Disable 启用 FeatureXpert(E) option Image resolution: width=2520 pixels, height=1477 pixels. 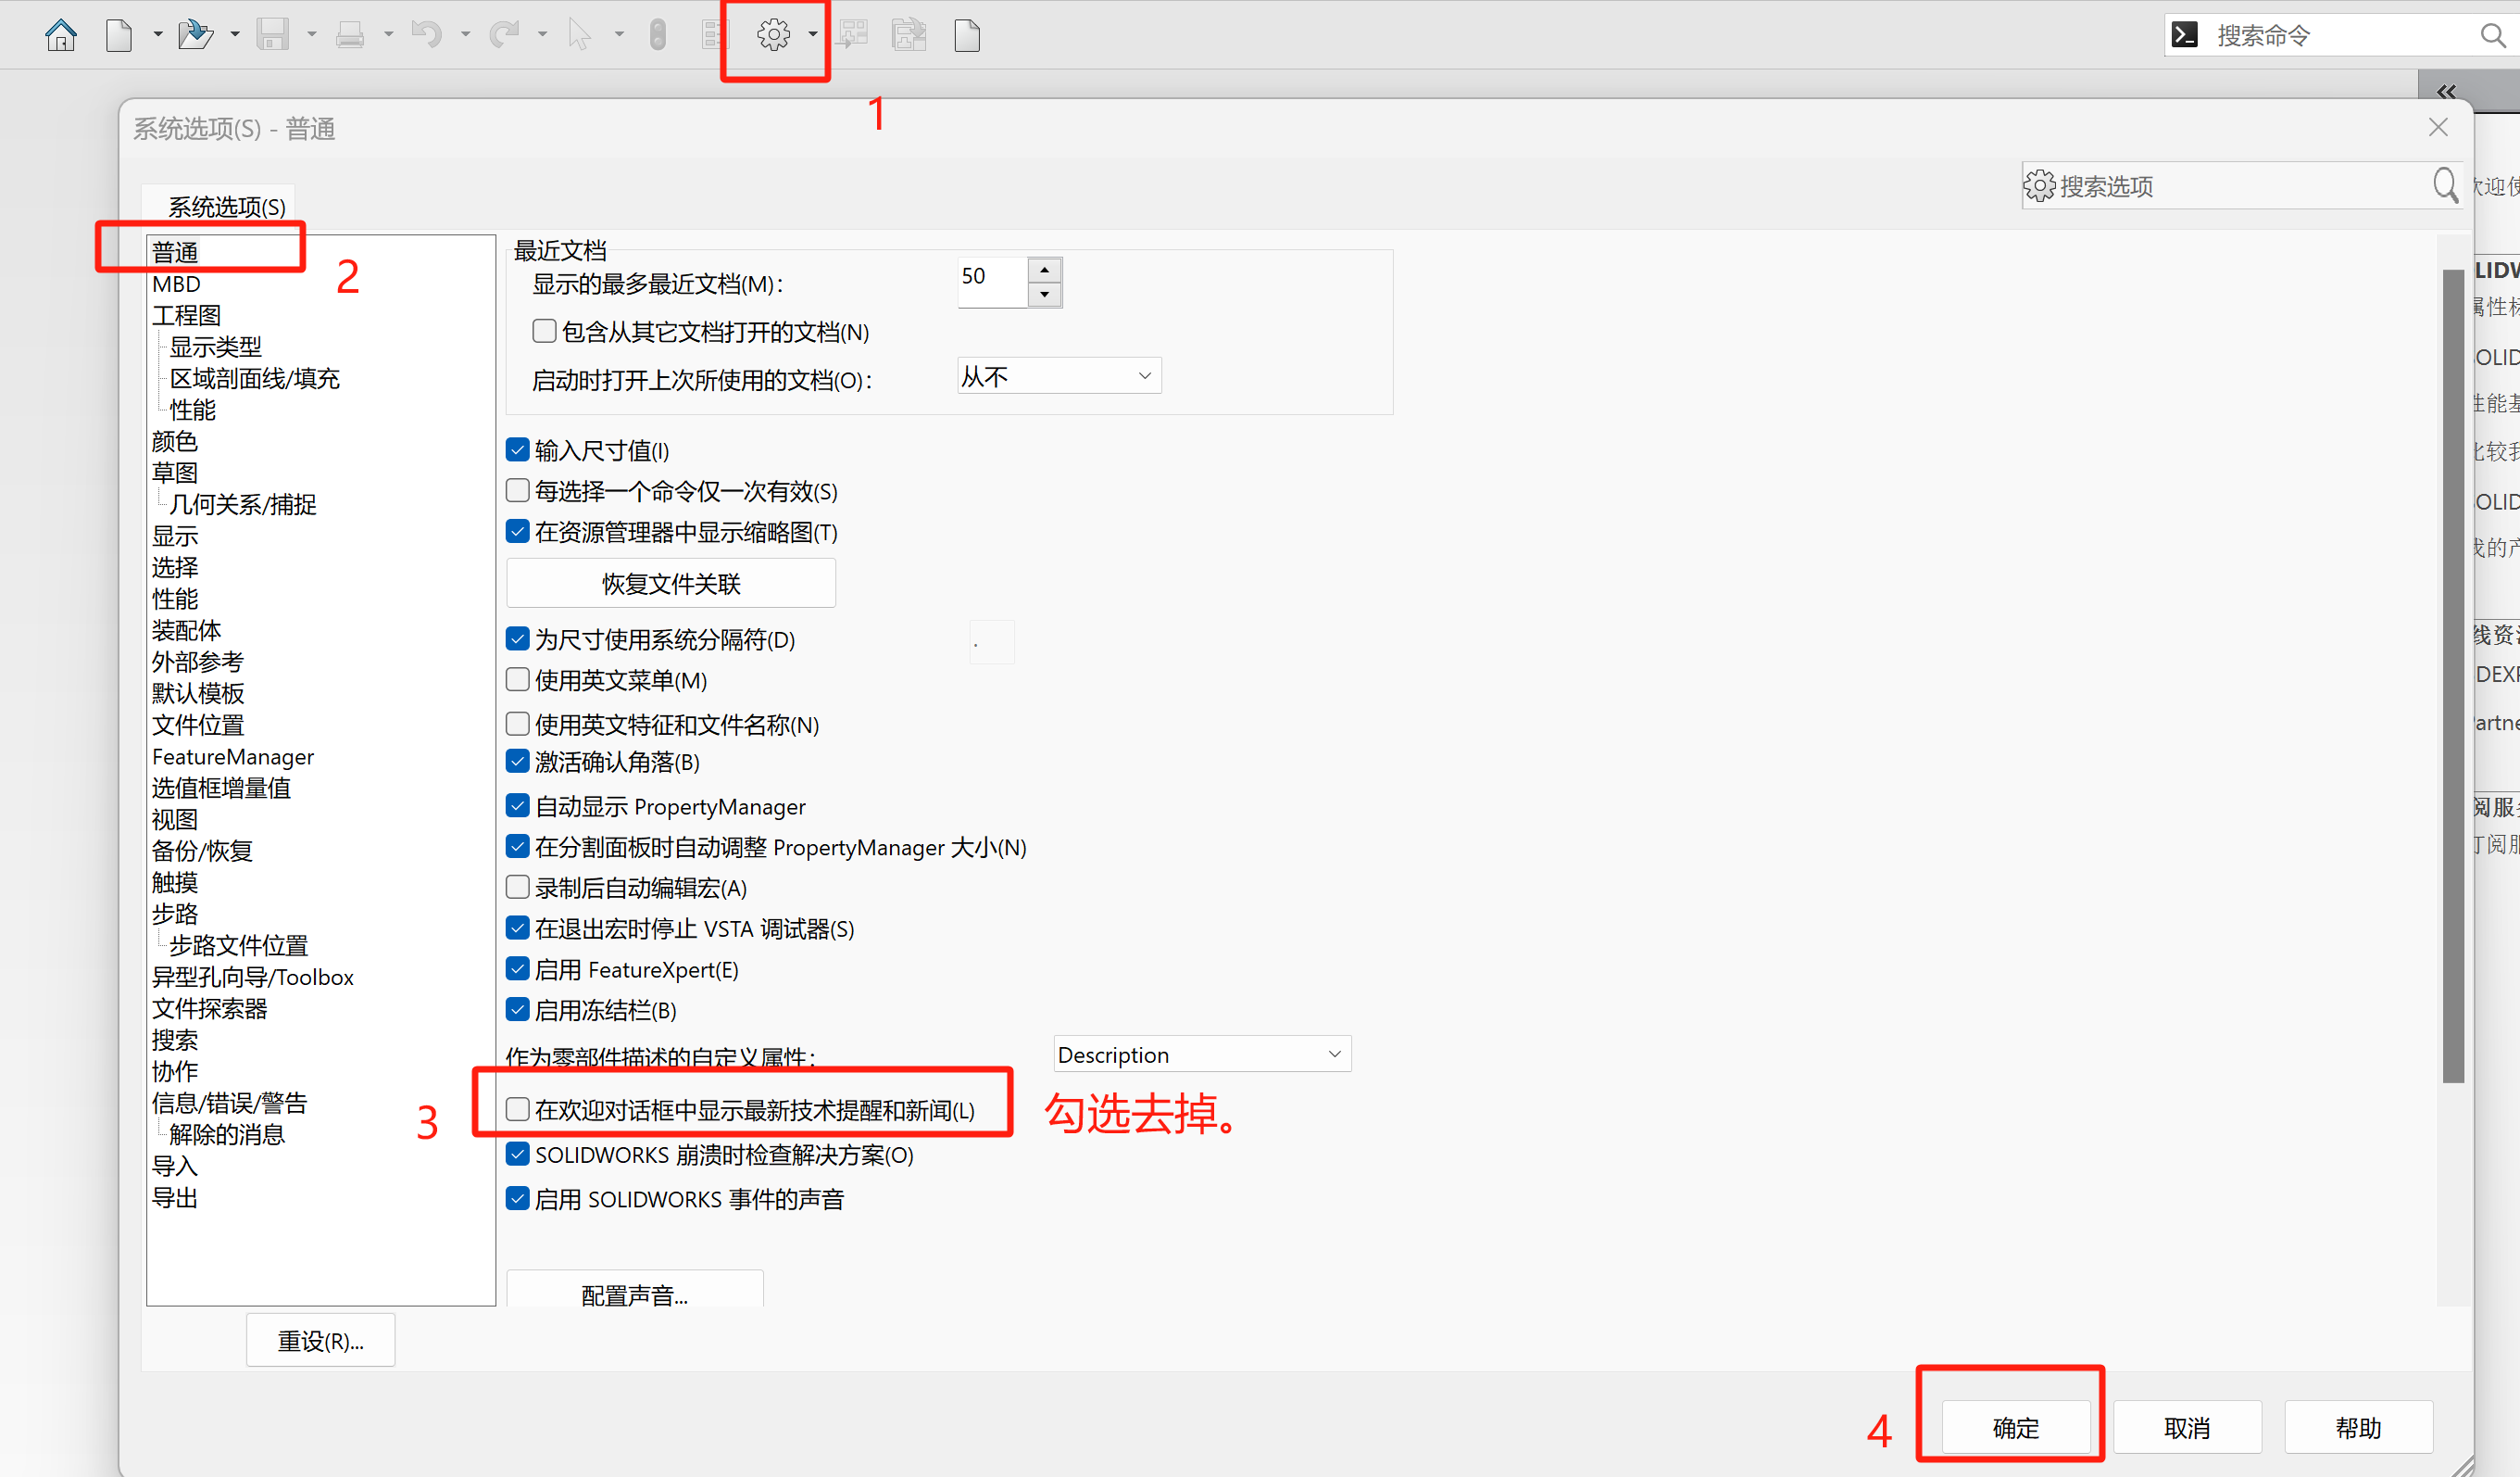click(x=517, y=967)
